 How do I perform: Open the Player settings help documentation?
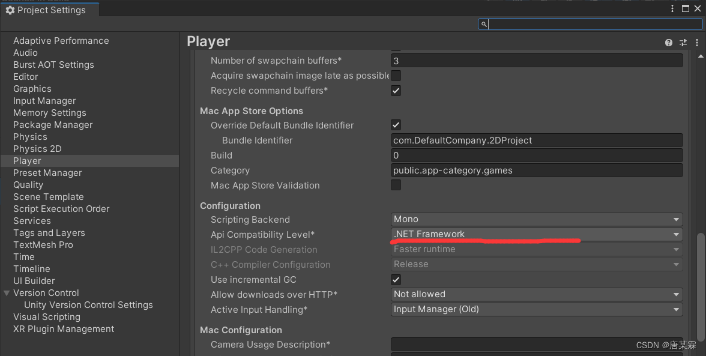(668, 42)
